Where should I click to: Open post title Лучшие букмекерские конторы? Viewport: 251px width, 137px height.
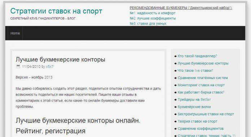[x=60, y=59]
